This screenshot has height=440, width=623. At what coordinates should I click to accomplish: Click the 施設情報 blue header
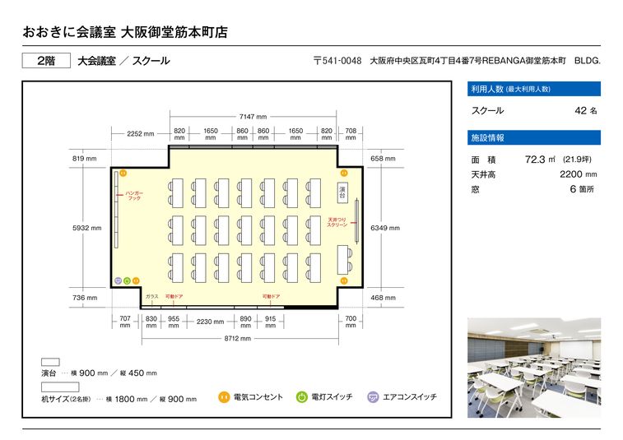coord(534,138)
